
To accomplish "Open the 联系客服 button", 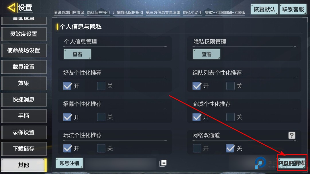I will pyautogui.click(x=293, y=9).
